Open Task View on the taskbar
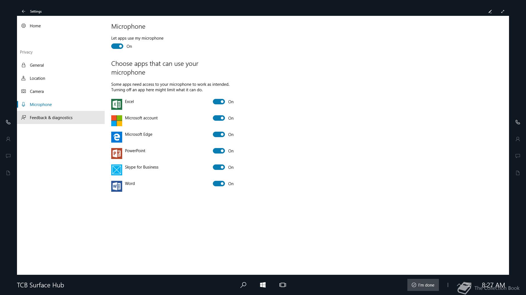Viewport: 526px width, 295px height. click(x=283, y=285)
